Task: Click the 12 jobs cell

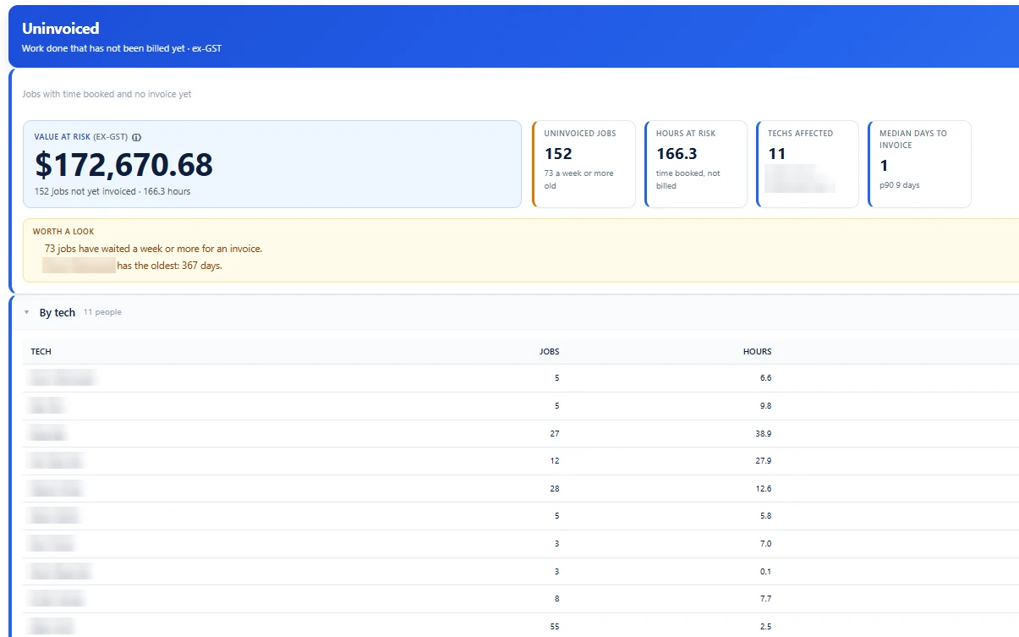Action: (x=555, y=461)
